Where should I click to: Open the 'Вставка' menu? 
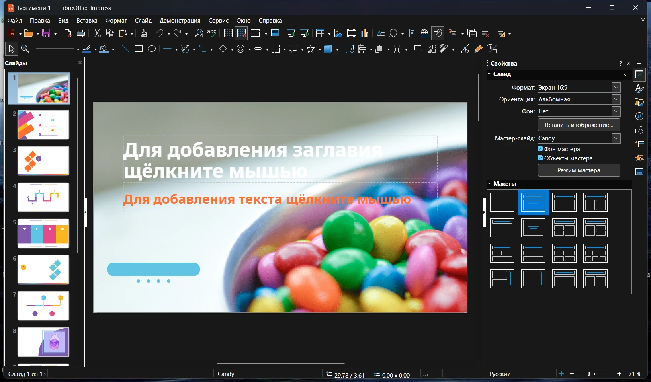87,21
